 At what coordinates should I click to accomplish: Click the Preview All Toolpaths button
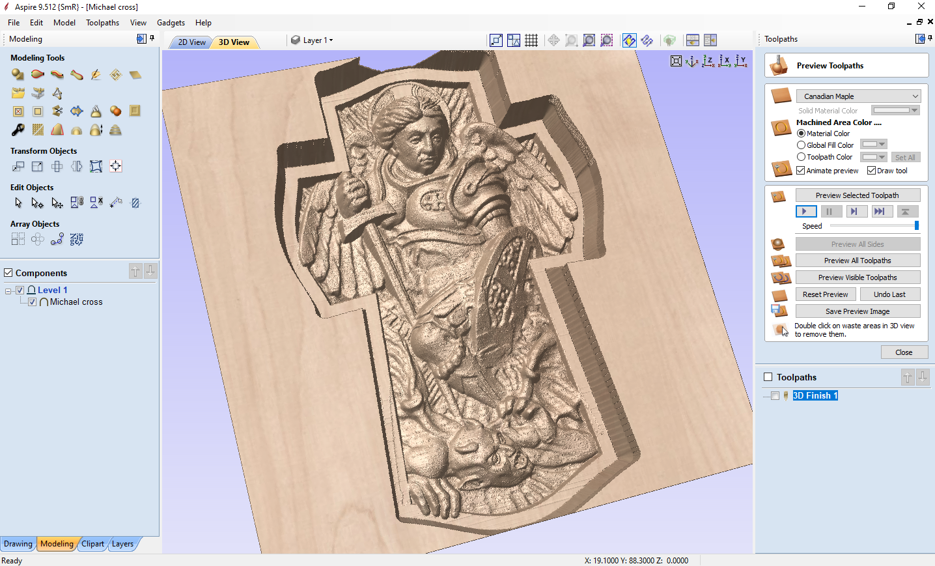(x=858, y=261)
